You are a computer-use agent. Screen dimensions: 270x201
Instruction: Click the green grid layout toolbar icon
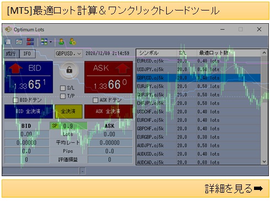44,42
